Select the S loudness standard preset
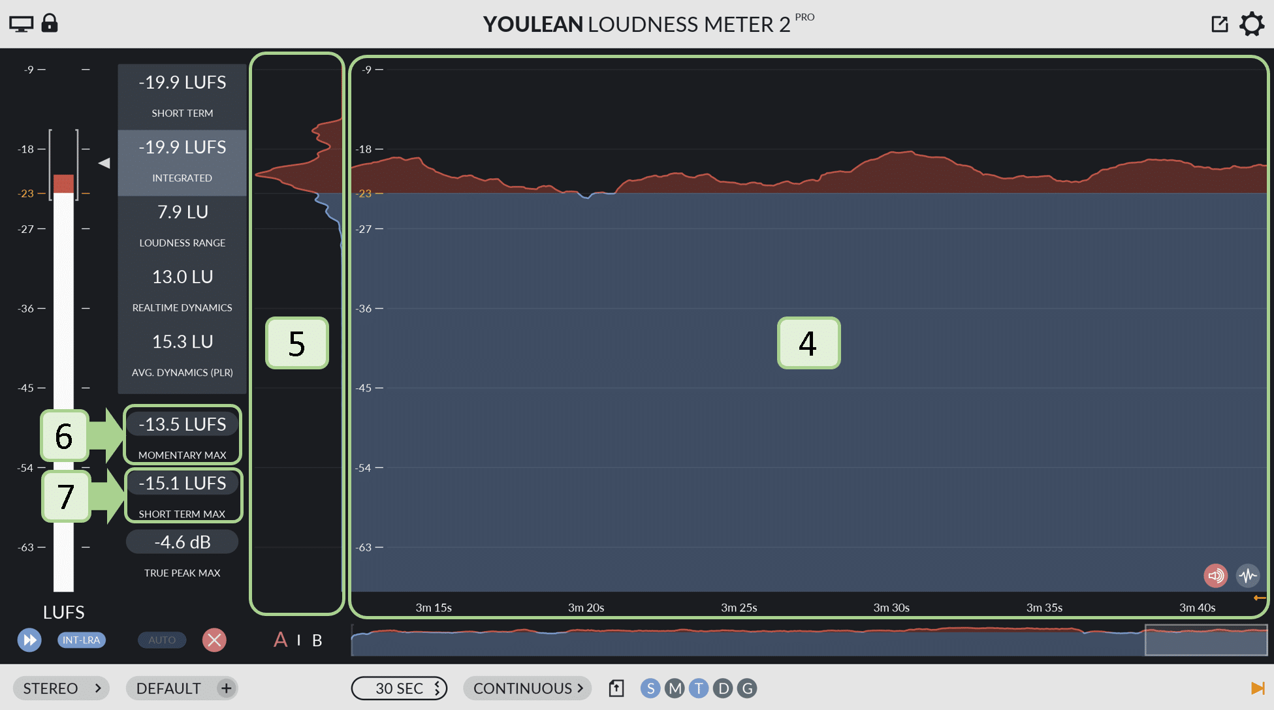Viewport: 1274px width, 710px height. 650,688
